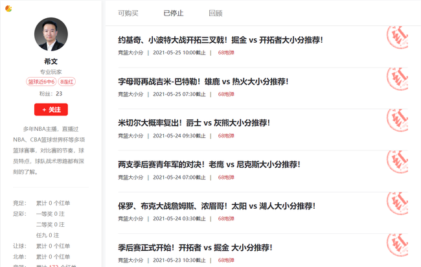Switch to the 已停止 tab
The height and width of the screenshot is (267, 421).
[174, 13]
